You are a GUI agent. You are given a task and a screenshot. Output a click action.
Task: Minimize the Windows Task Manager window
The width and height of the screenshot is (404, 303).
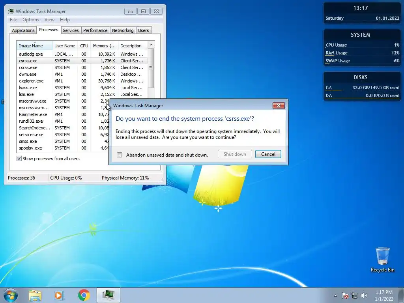[130, 11]
